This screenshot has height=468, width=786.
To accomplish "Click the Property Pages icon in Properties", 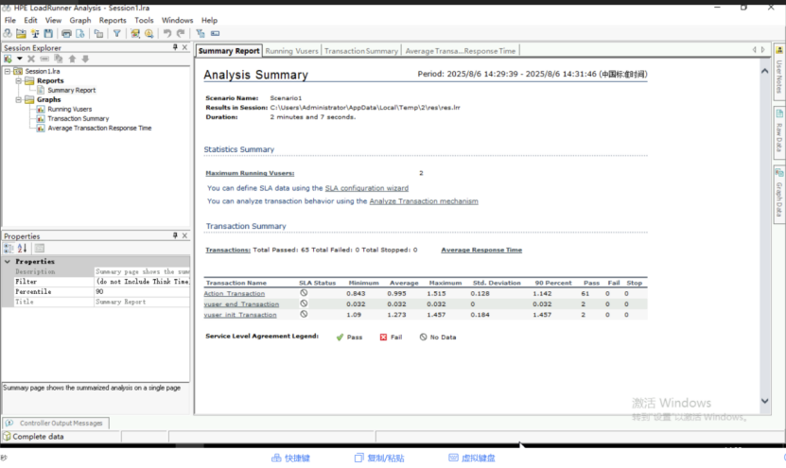I will 40,248.
